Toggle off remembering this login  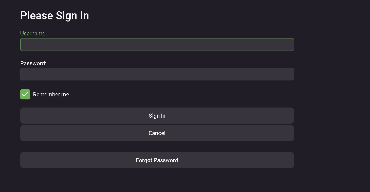[x=25, y=94]
